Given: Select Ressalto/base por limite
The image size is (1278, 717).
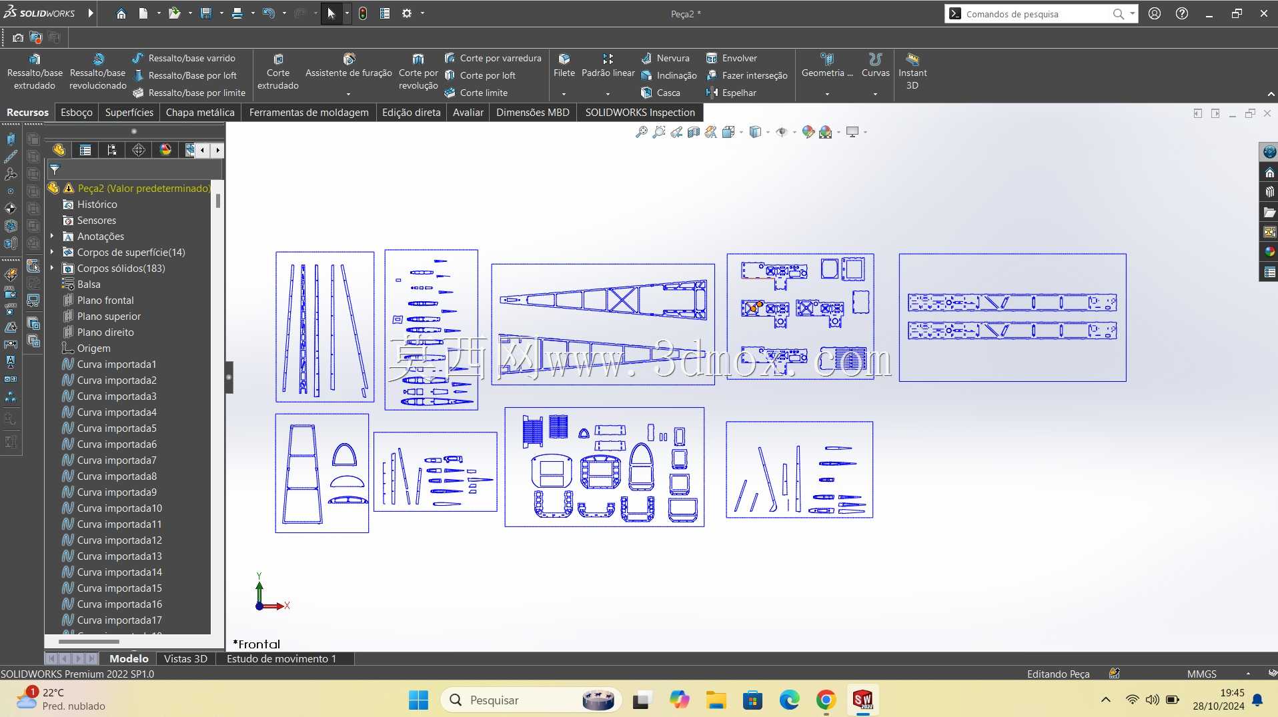Looking at the screenshot, I should (189, 93).
